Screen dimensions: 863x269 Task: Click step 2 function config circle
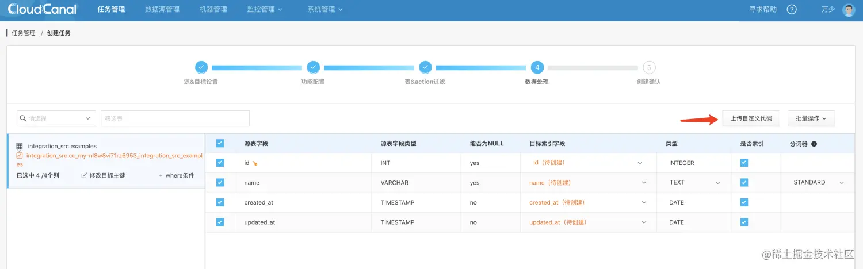click(313, 67)
